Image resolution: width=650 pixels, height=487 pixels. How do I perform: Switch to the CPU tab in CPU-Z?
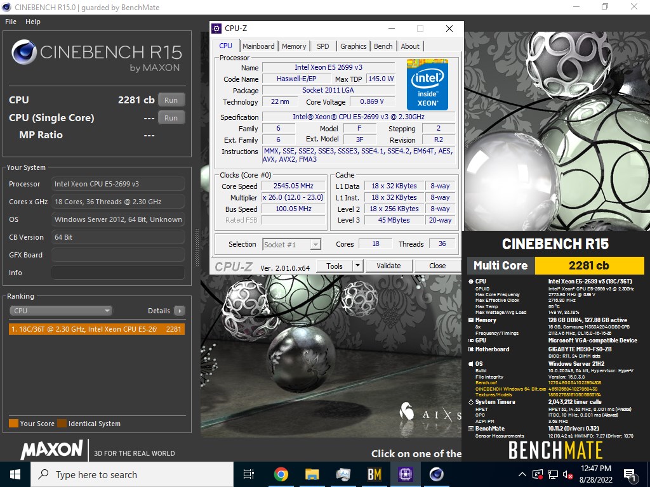tap(225, 46)
